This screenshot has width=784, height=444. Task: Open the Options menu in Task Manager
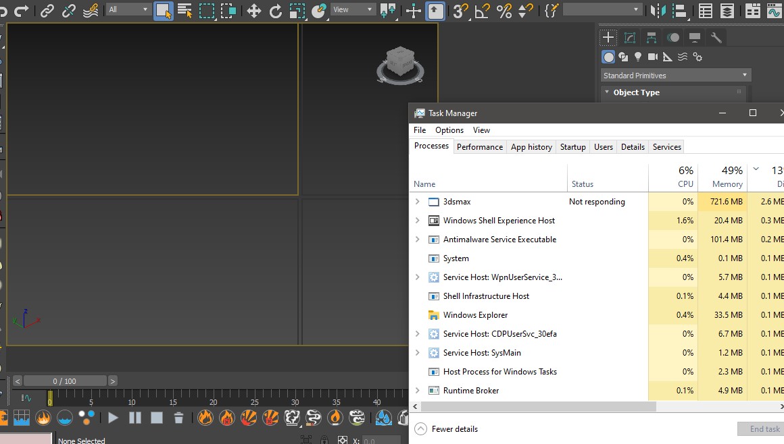(x=449, y=130)
